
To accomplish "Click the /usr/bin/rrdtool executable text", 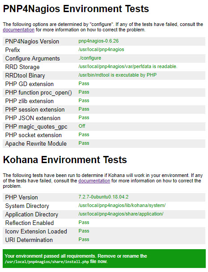I will coord(118,75).
